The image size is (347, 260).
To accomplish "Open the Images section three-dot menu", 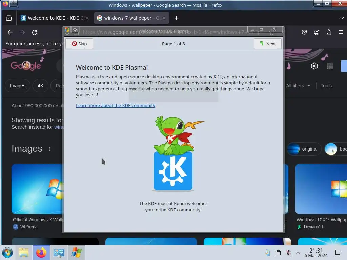I will [49, 149].
